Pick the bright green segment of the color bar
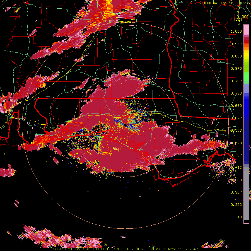The image size is (251, 251). [246, 76]
